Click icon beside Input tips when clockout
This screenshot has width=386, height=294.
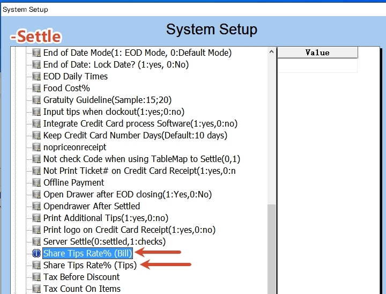click(x=36, y=112)
